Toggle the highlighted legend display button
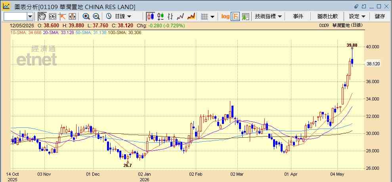Viewport: 392px width, 182px height. tap(235, 17)
